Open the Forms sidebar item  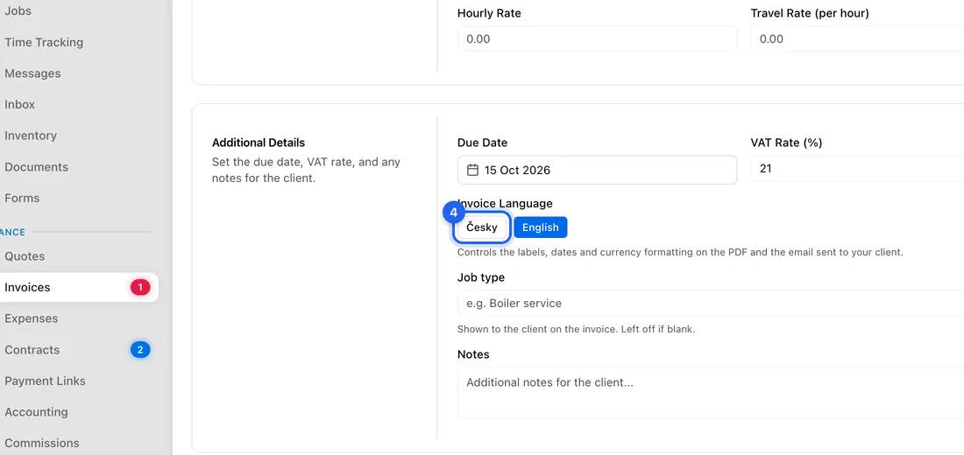(x=22, y=198)
